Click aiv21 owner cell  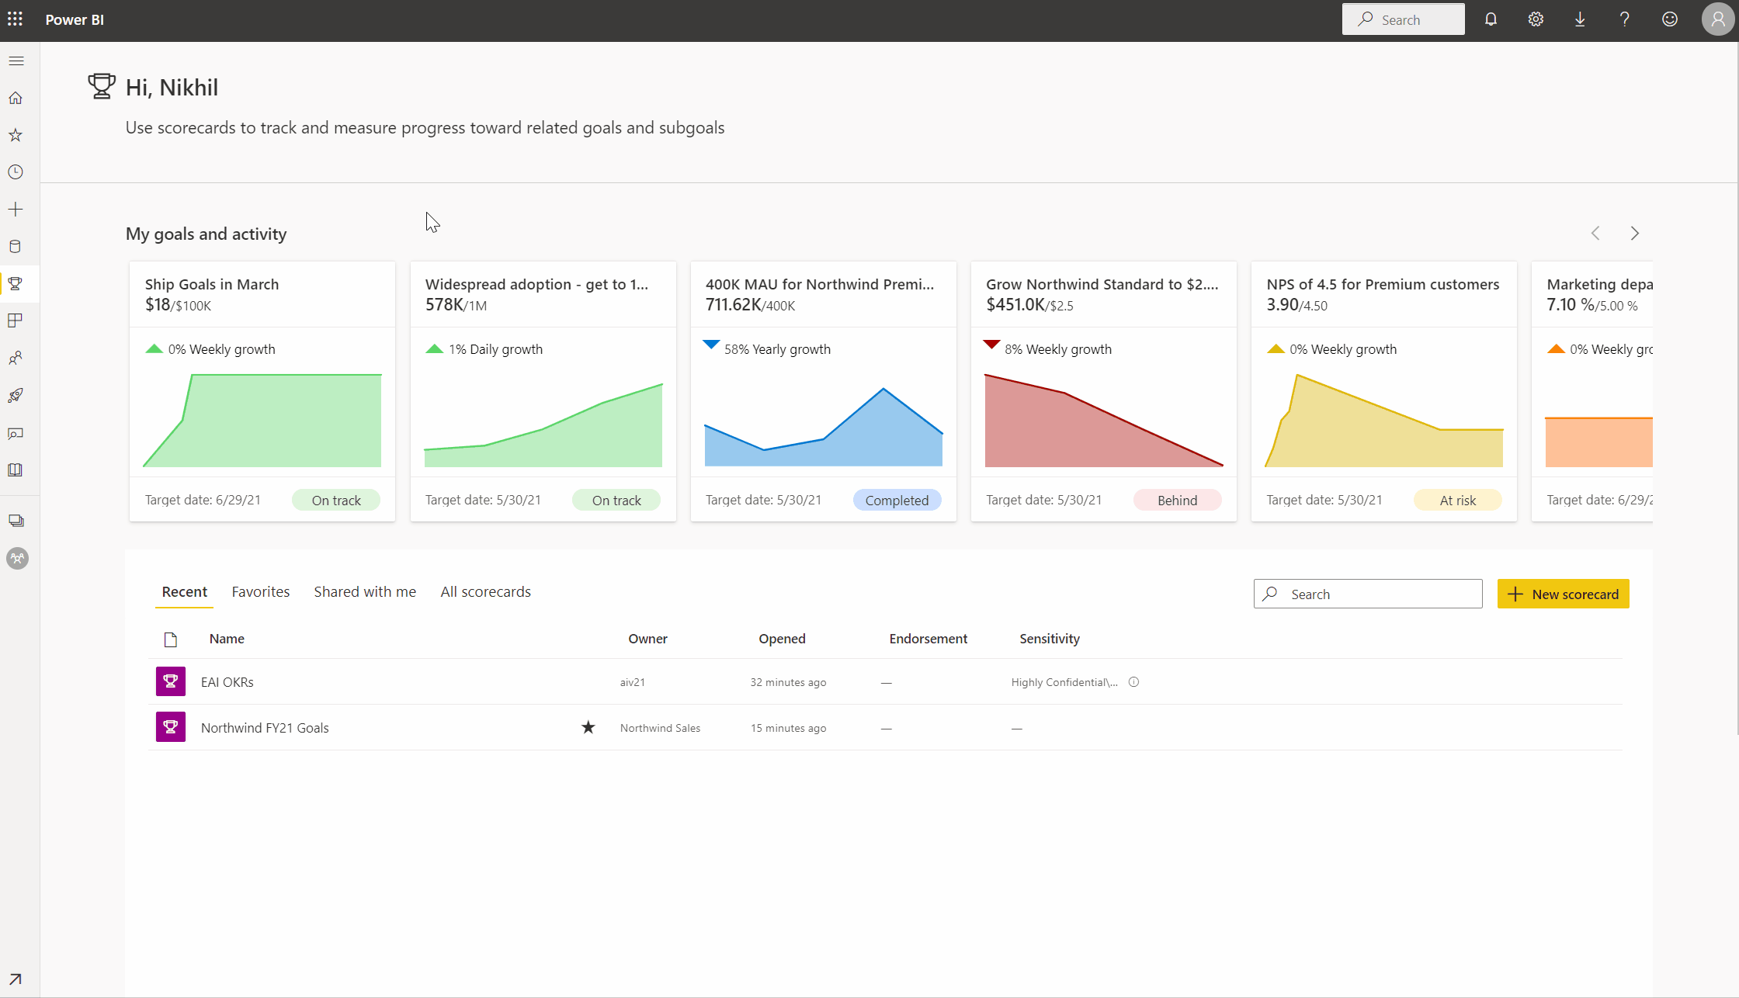(x=633, y=682)
